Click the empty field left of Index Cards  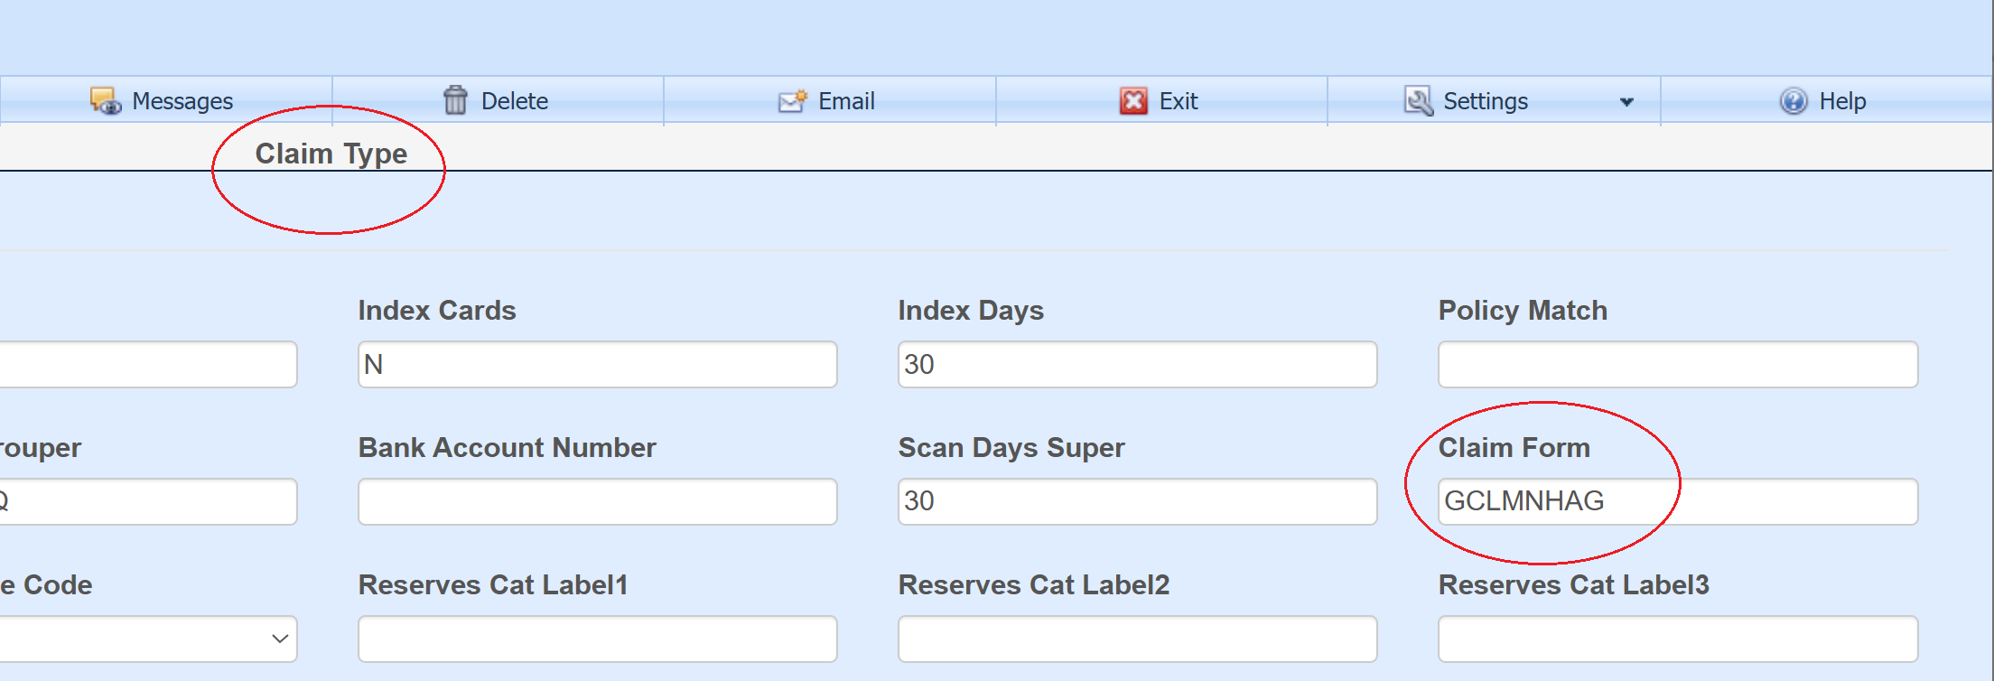[144, 365]
